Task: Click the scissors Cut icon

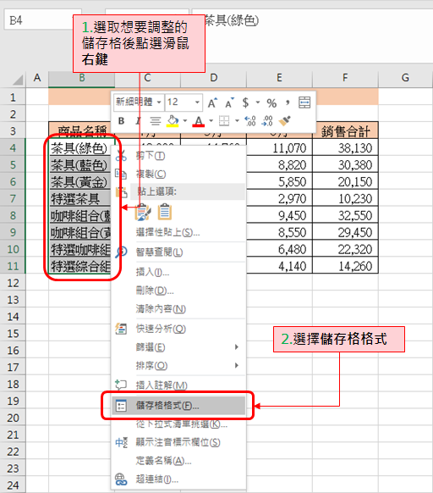Action: click(x=121, y=156)
